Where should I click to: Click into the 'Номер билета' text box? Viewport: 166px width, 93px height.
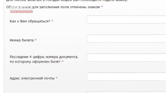(126, 38)
